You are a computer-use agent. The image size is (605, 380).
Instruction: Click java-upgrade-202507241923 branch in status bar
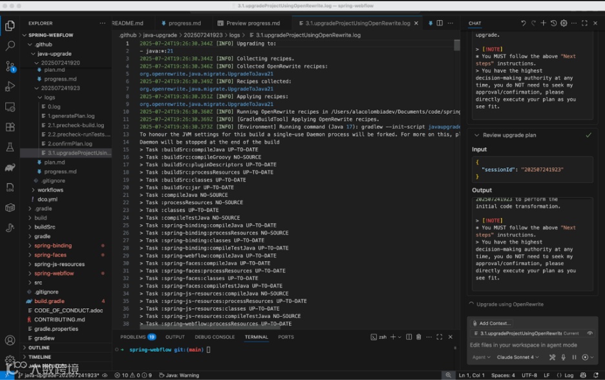click(x=59, y=375)
